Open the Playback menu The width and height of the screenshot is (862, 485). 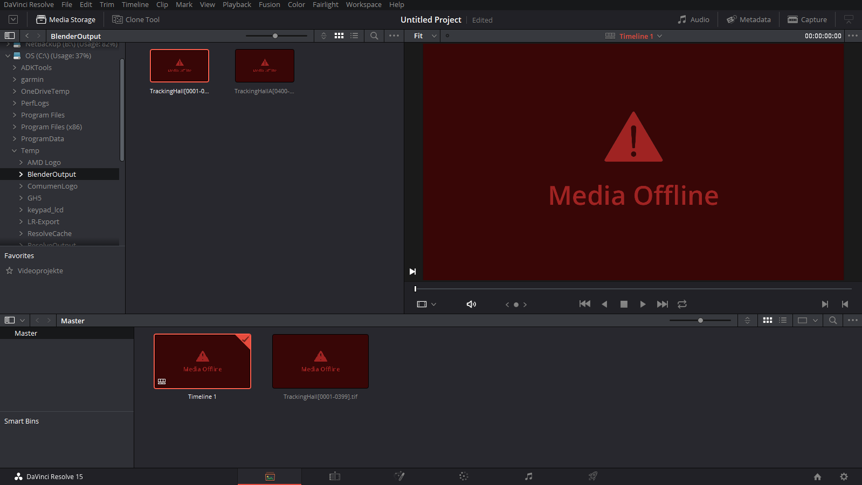pyautogui.click(x=237, y=5)
